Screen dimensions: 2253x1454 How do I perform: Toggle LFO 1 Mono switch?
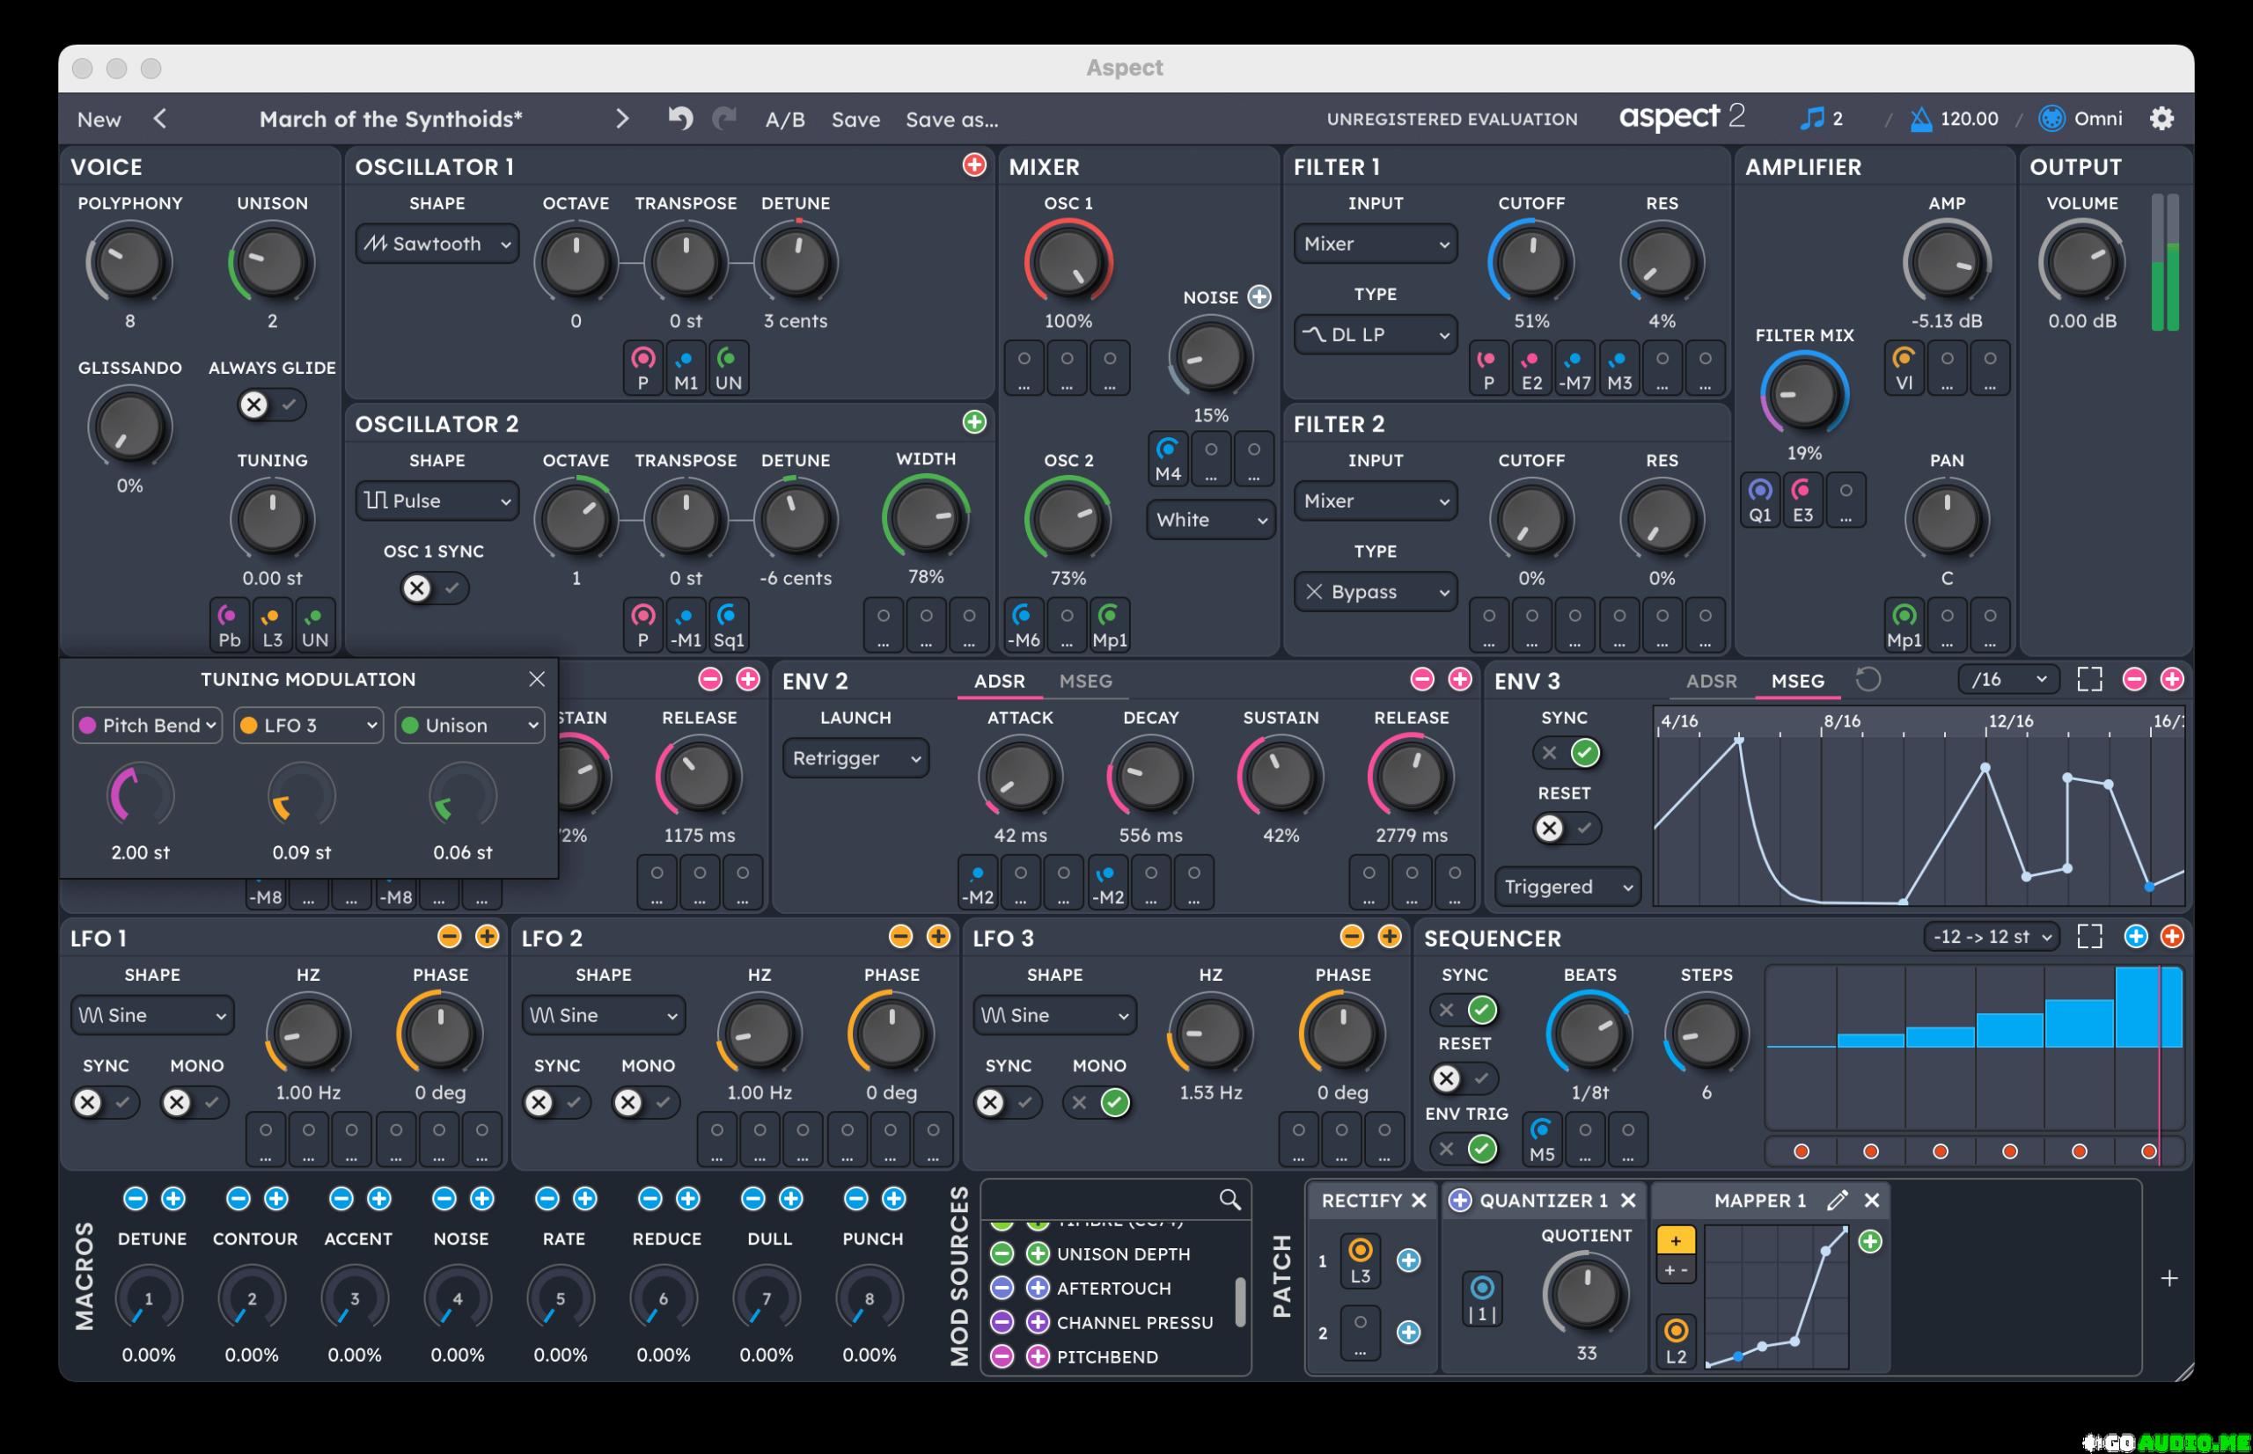point(194,1102)
